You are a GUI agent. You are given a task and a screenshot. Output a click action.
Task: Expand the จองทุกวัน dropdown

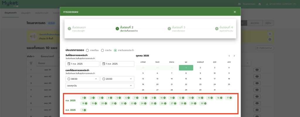pos(100,86)
